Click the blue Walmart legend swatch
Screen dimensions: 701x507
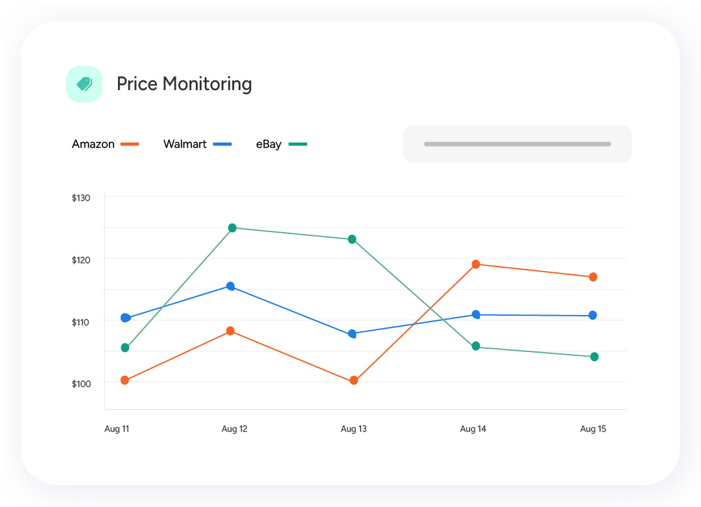[x=222, y=145]
